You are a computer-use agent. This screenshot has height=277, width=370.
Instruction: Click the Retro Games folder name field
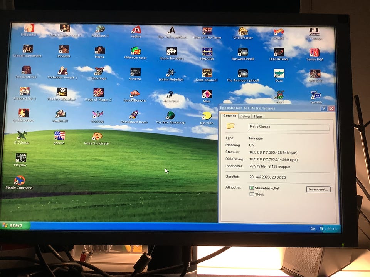point(289,127)
